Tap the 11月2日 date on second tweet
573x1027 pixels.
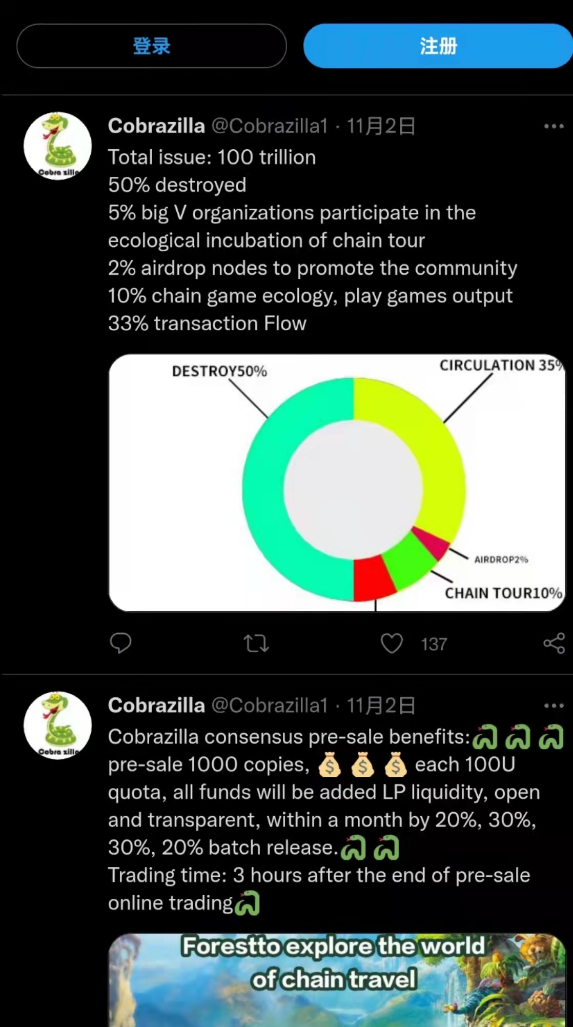(x=381, y=706)
